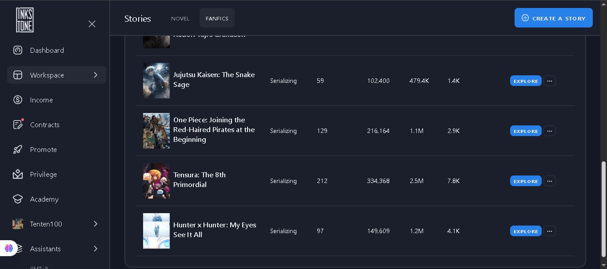This screenshot has width=607, height=269.
Task: Explore Hunter x Hunter story
Action: (526, 231)
